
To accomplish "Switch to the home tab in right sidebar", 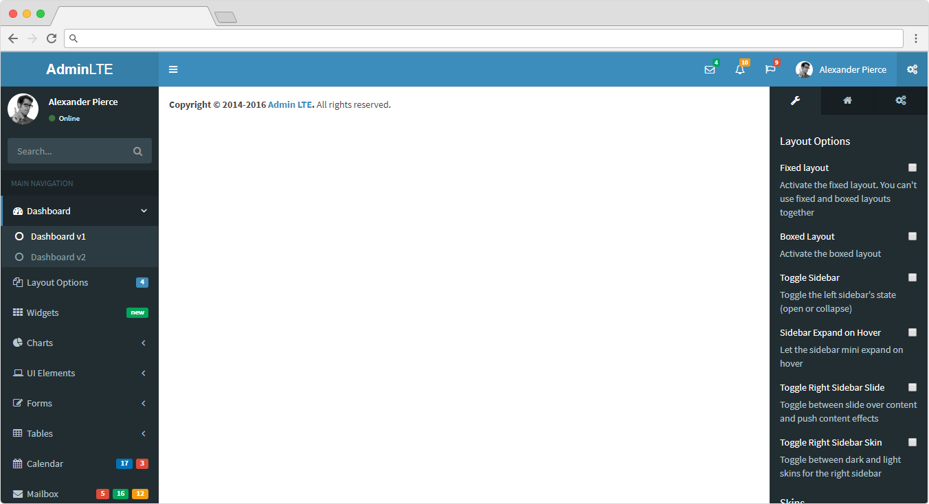I will [847, 100].
